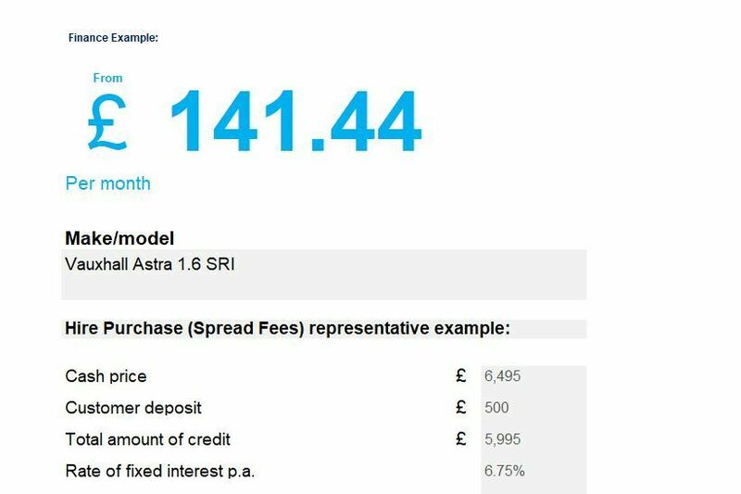
Task: Select the large 141.44 monthly price
Action: tap(295, 121)
